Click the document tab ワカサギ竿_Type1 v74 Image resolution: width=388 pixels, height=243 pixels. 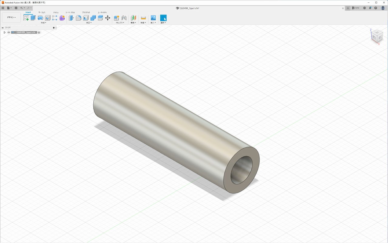coord(187,8)
